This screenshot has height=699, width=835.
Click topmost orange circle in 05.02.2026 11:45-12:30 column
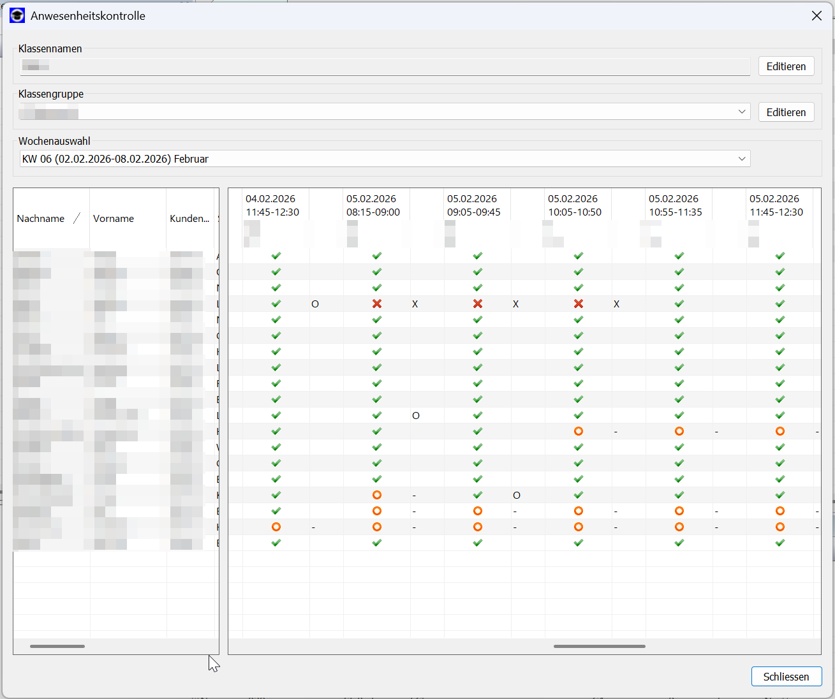(x=780, y=431)
